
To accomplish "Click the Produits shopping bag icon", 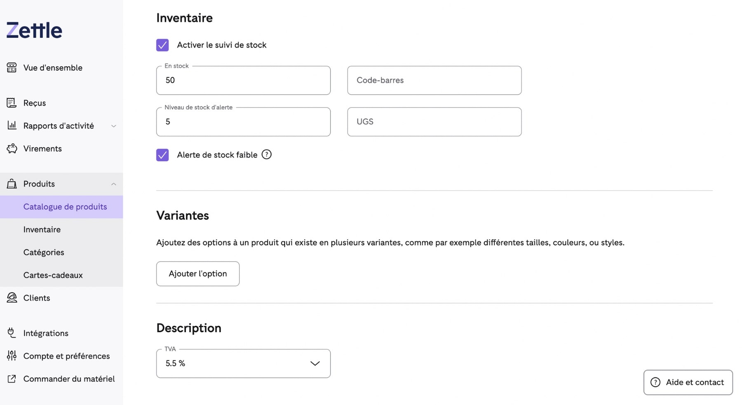I will pyautogui.click(x=12, y=184).
